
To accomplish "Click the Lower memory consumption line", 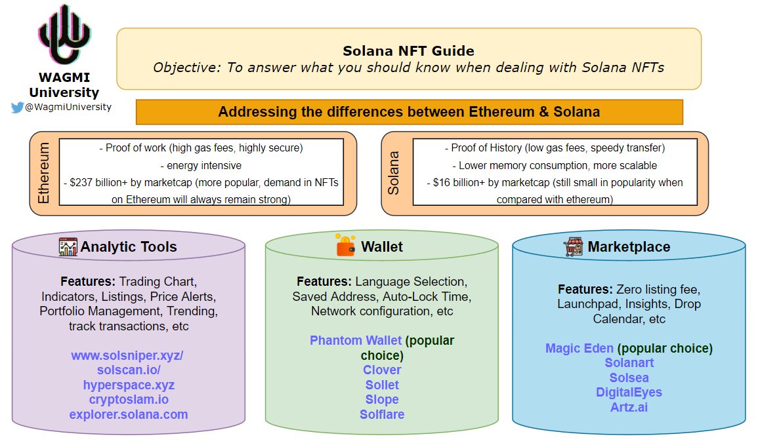I will point(555,166).
